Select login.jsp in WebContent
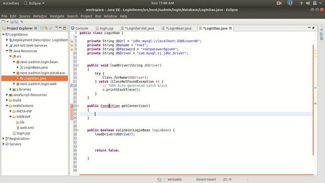This screenshot has height=183, width=325. click(23, 133)
